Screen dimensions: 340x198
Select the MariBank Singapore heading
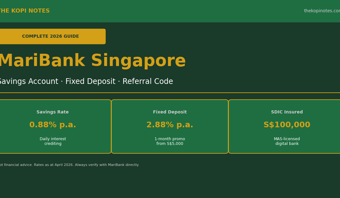coord(92,61)
